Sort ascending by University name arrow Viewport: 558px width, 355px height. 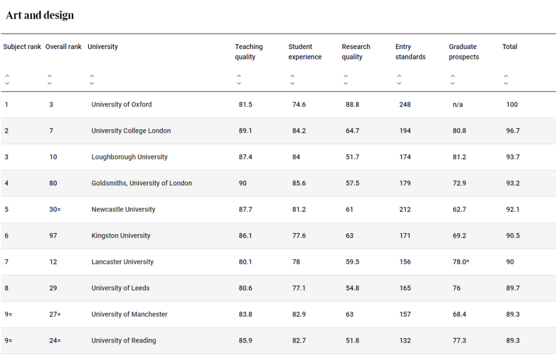click(x=91, y=76)
